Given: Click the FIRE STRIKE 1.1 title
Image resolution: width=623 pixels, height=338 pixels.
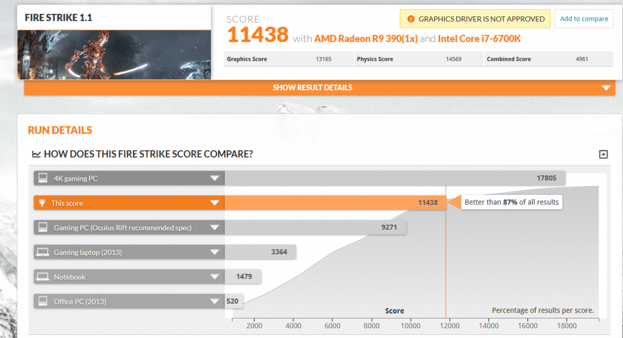Looking at the screenshot, I should [59, 18].
